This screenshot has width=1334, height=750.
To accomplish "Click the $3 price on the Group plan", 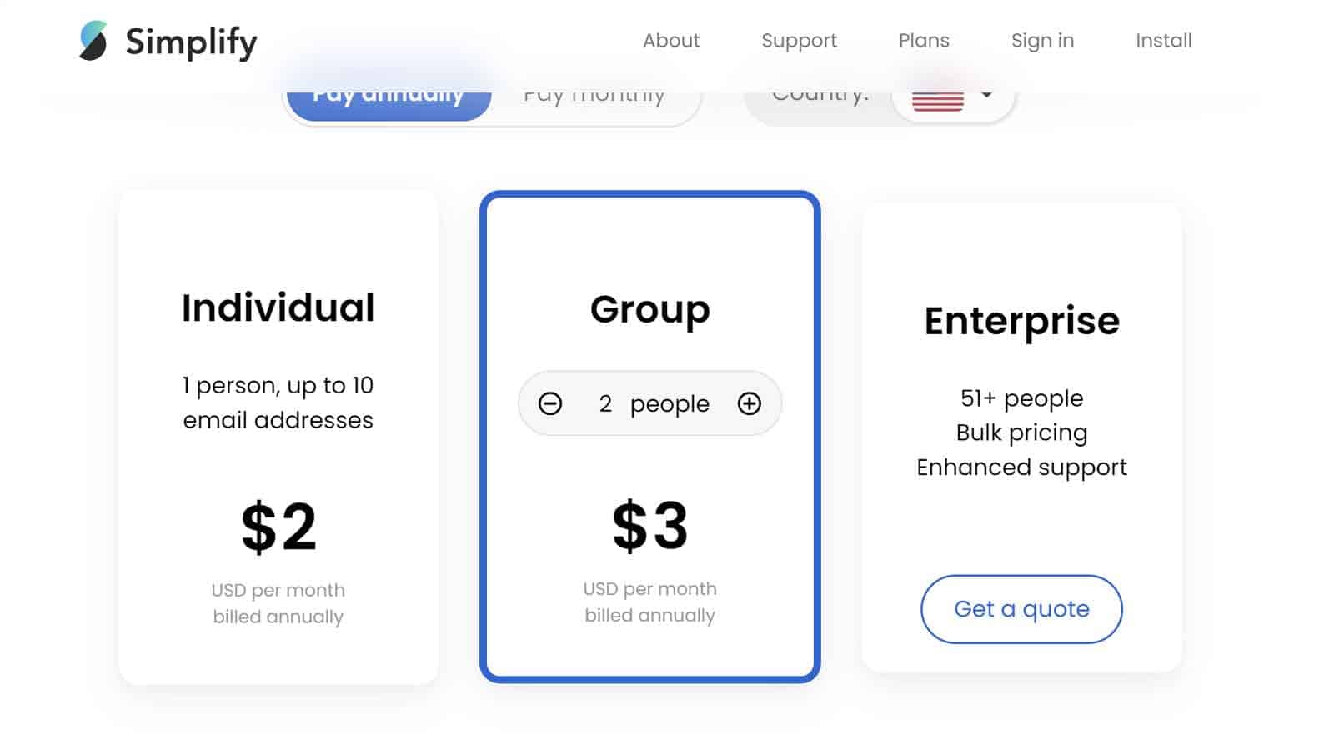I will click(x=650, y=523).
